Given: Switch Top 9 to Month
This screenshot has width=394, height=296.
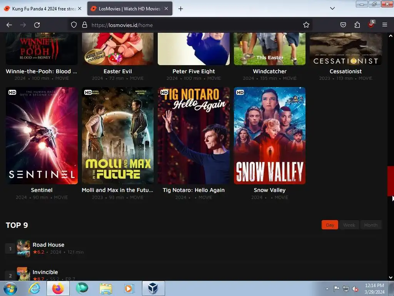Looking at the screenshot, I should [371, 225].
